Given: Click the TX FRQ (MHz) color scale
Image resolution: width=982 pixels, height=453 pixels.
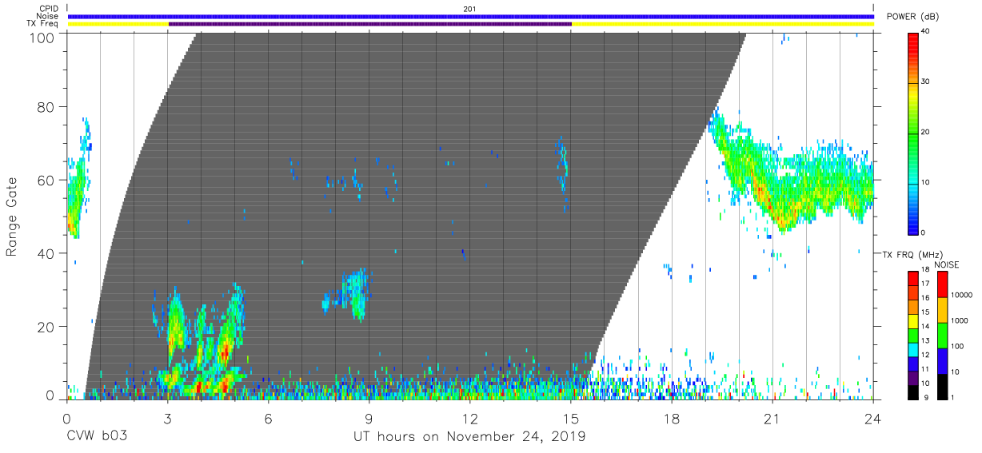Looking at the screenshot, I should coord(913,334).
